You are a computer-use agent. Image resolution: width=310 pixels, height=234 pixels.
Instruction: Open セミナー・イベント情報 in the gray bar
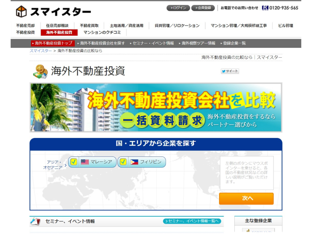coord(153,43)
